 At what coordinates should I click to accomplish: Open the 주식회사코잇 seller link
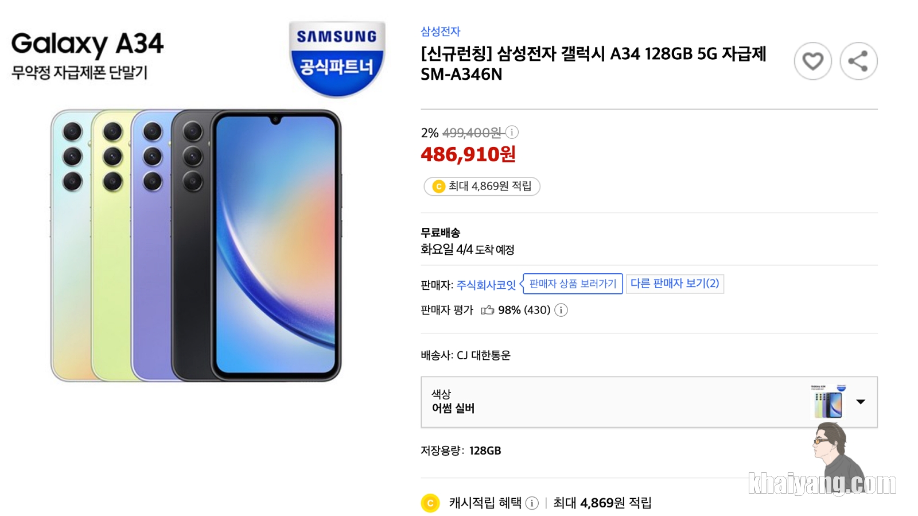tap(486, 285)
